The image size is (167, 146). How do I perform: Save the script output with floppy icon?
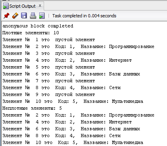click(24, 16)
